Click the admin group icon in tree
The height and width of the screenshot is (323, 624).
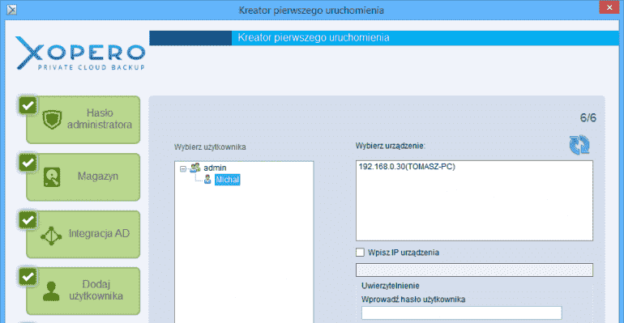point(195,168)
